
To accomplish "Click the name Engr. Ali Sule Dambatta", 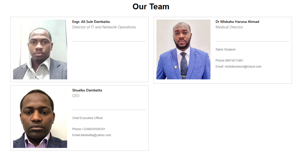I will point(91,22).
